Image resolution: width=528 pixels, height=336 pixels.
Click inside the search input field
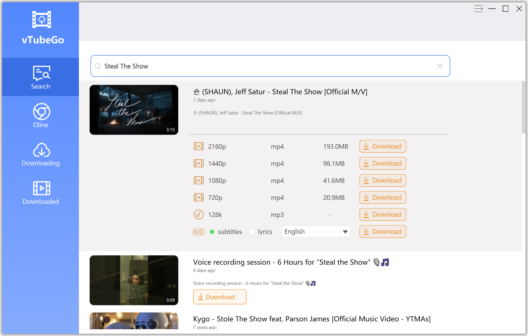click(248, 66)
